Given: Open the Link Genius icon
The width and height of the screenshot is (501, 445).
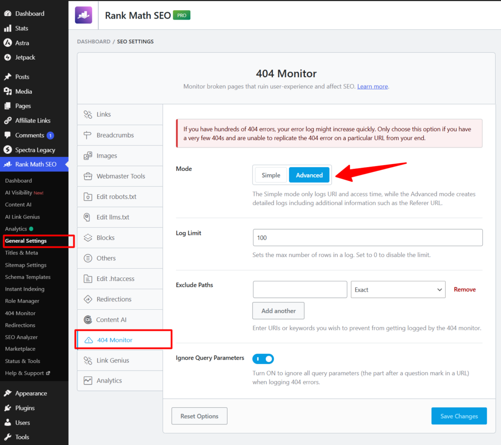Looking at the screenshot, I should [88, 360].
